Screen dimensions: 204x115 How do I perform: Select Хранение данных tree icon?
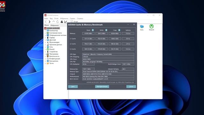click(x=48, y=45)
